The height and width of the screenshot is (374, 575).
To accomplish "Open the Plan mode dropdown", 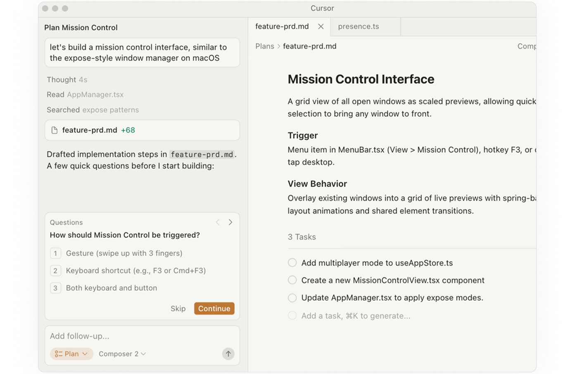I will 71,354.
